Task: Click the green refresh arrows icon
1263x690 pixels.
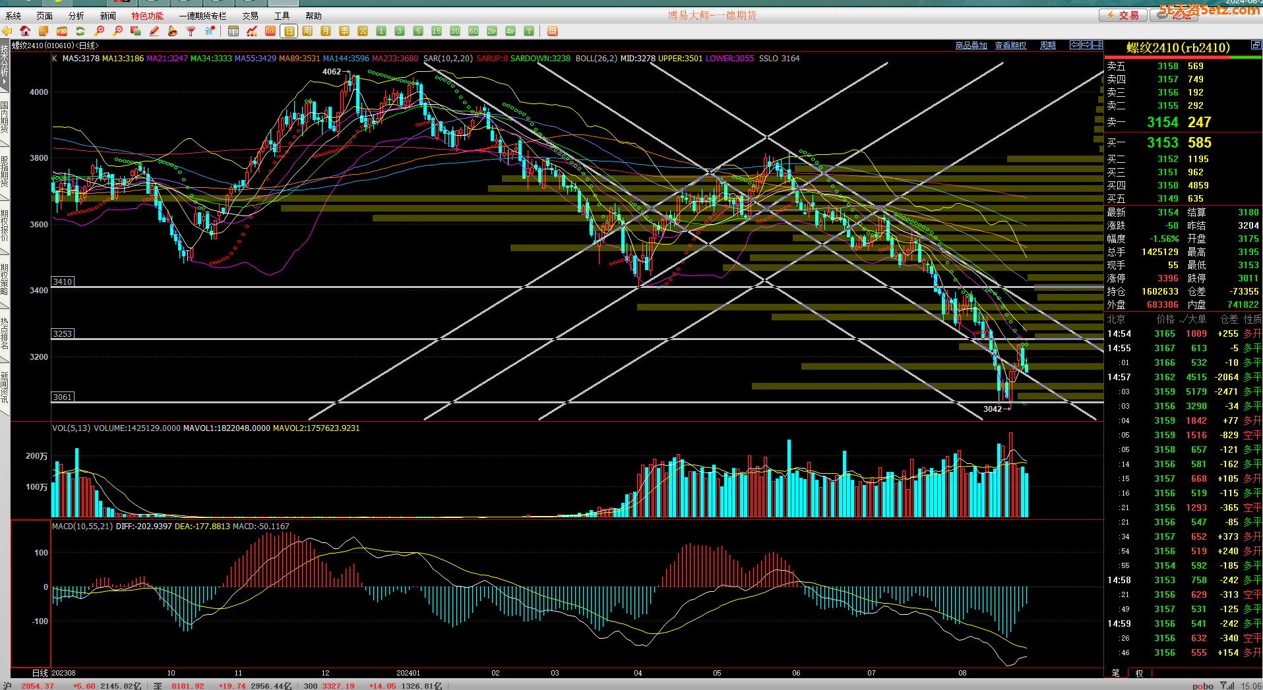Action: (x=80, y=31)
